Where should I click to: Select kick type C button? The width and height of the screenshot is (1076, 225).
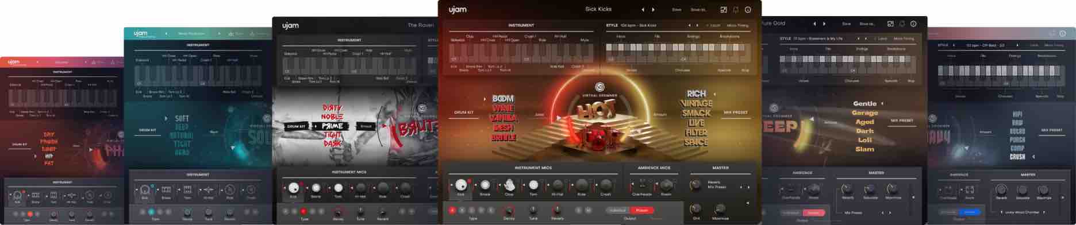point(472,211)
